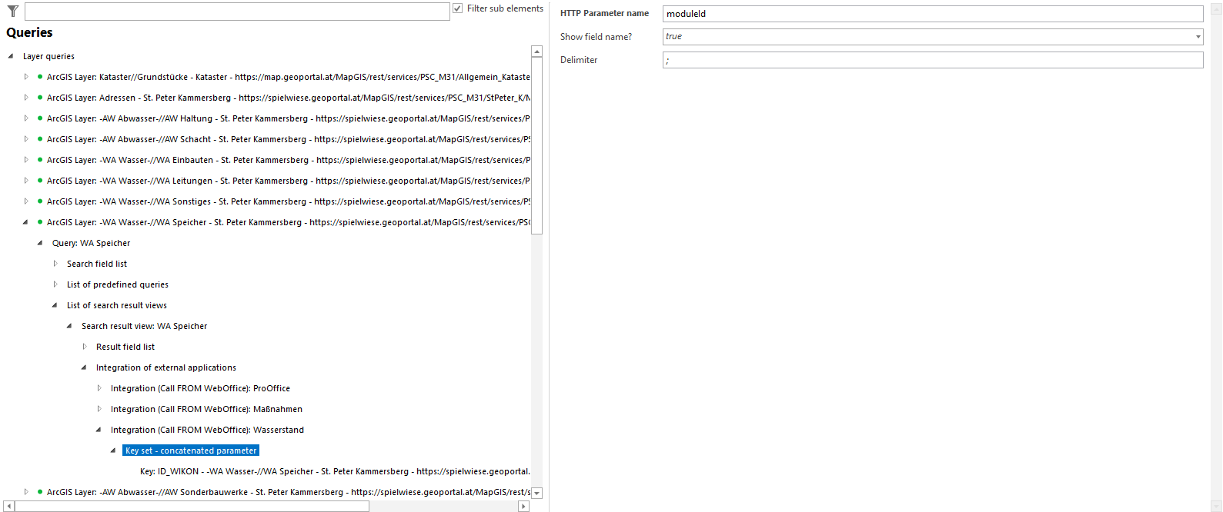Expand the AW Sonderbauwerke layer node
The image size is (1223, 512).
click(26, 492)
